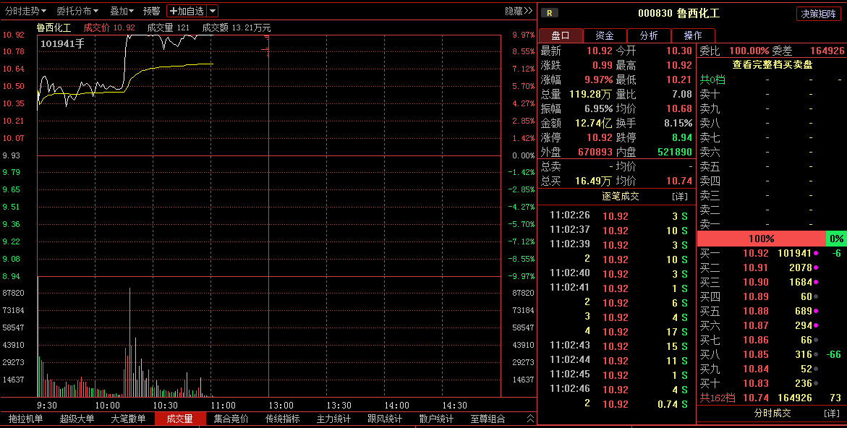Image resolution: width=847 pixels, height=428 pixels.
Task: Click the gray dot beside 买四 volume
Action: 817,297
